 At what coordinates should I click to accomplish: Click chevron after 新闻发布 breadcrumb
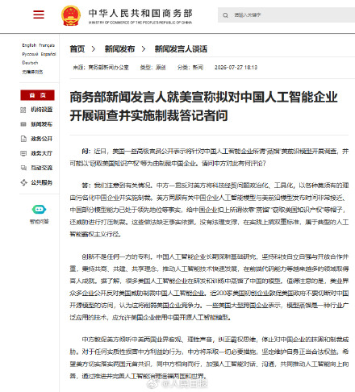pyautogui.click(x=144, y=49)
